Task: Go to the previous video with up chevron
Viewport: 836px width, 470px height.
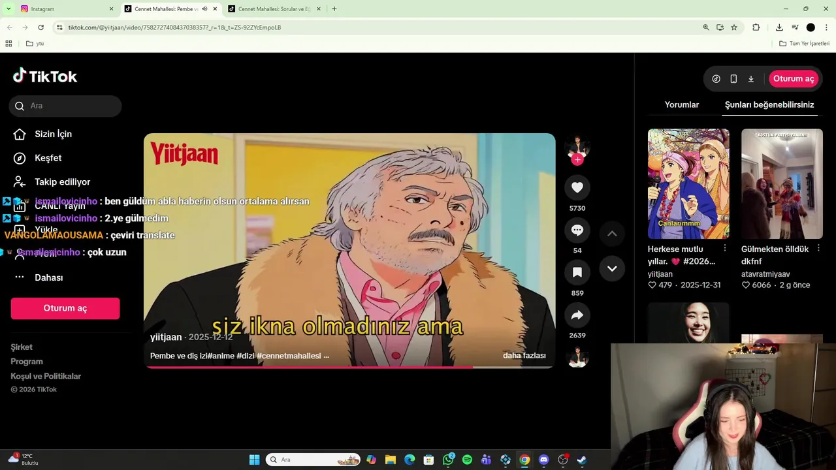Action: pyautogui.click(x=612, y=234)
